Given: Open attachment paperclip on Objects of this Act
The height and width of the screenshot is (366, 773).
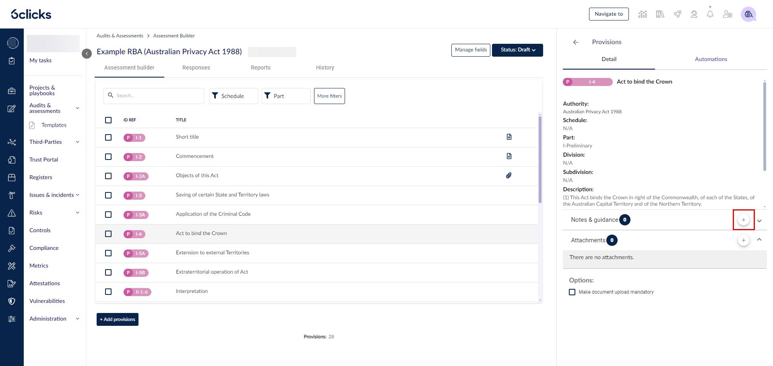Looking at the screenshot, I should [x=509, y=176].
